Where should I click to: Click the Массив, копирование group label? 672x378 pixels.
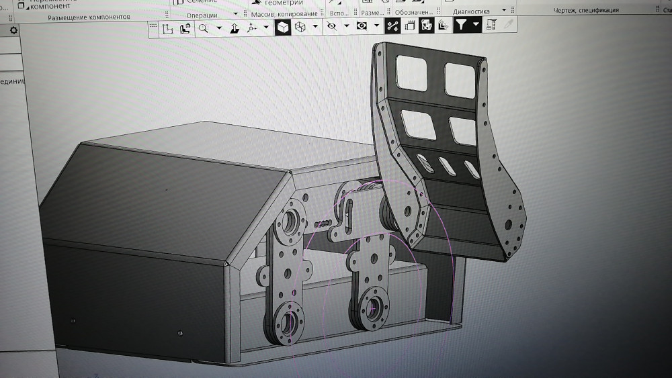coord(283,14)
